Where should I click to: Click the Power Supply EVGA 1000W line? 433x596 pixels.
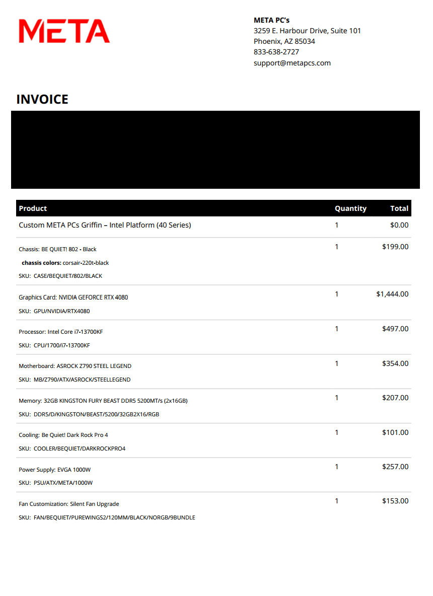55,470
